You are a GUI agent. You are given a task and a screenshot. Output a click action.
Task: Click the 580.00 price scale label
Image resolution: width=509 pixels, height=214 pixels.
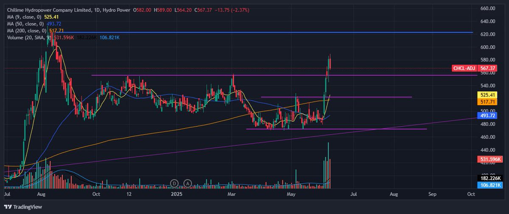[488, 60]
